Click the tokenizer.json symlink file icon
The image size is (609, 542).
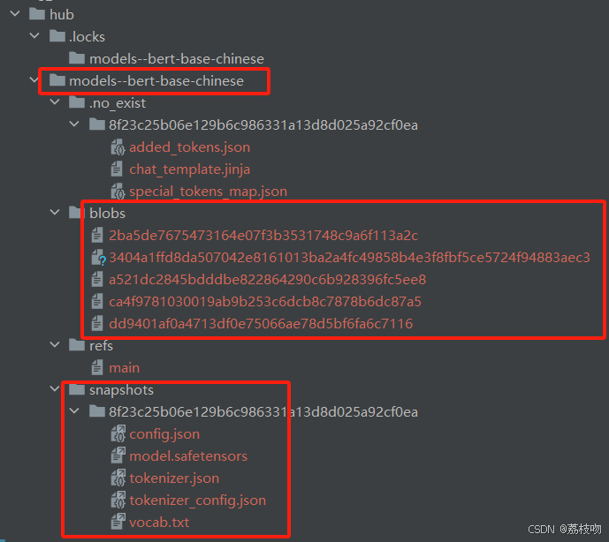pyautogui.click(x=118, y=478)
